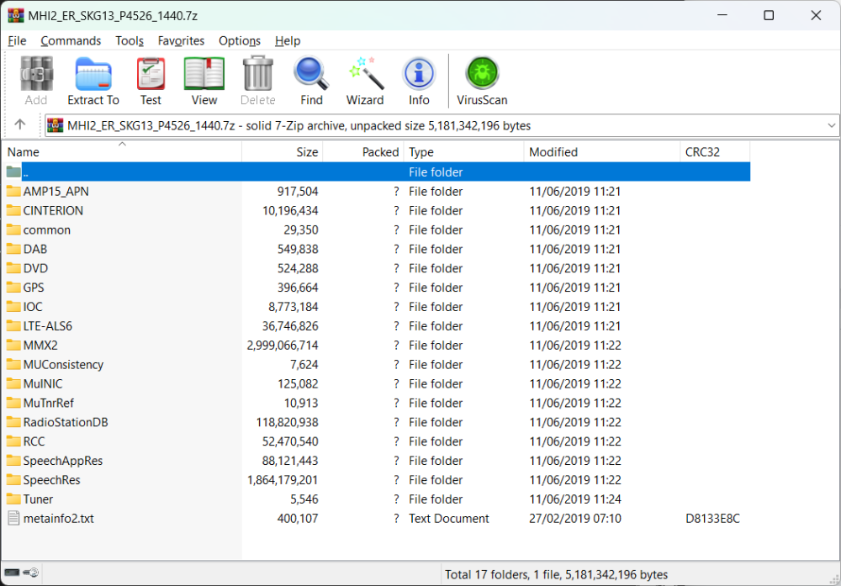Run the Test archive tool

coord(151,74)
